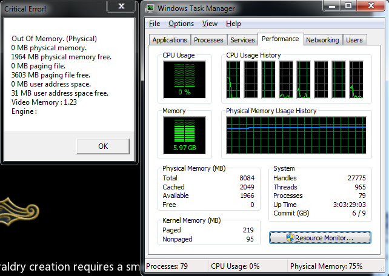Click 'CPU Usage: 0%' in the status bar
Screen dimensions: 389x276
(235, 266)
